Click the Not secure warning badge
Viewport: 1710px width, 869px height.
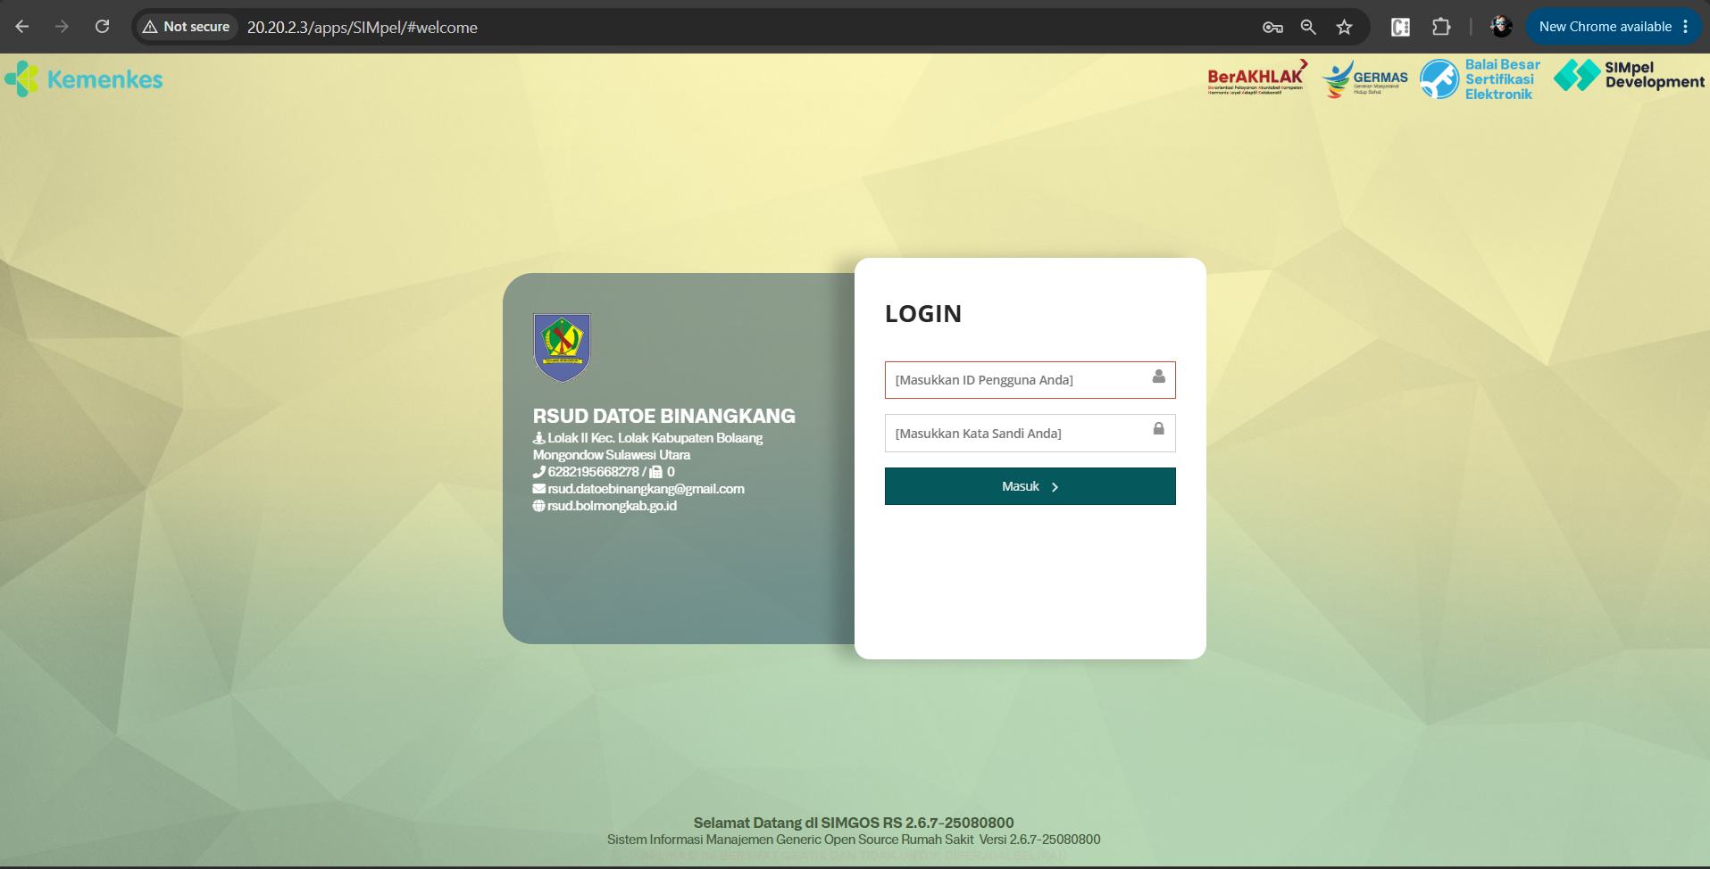tap(187, 27)
